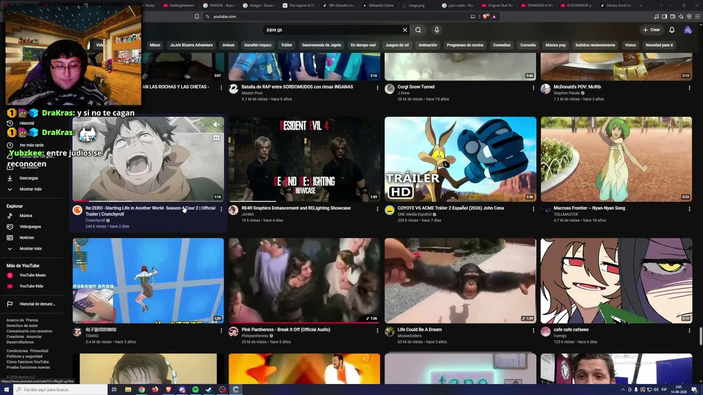
Task: Open more options for cafe cafe cafeeee video
Action: (689, 330)
